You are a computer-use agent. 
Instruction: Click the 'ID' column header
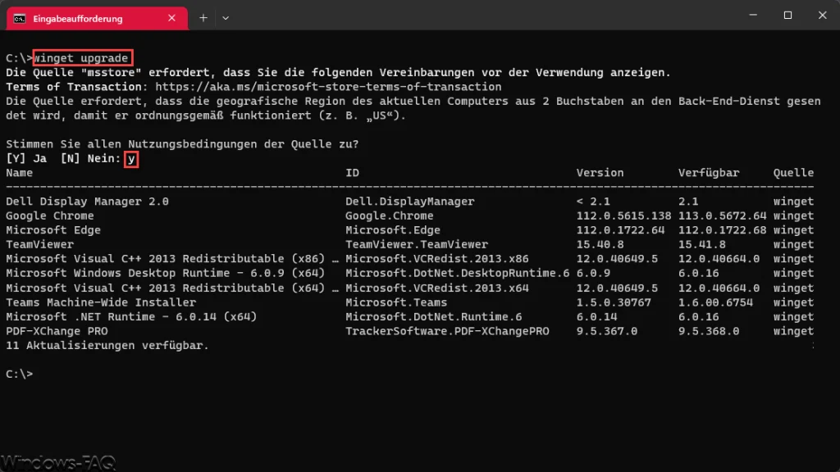(x=352, y=173)
